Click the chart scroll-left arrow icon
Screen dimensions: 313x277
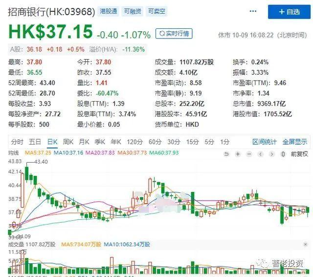(260, 154)
